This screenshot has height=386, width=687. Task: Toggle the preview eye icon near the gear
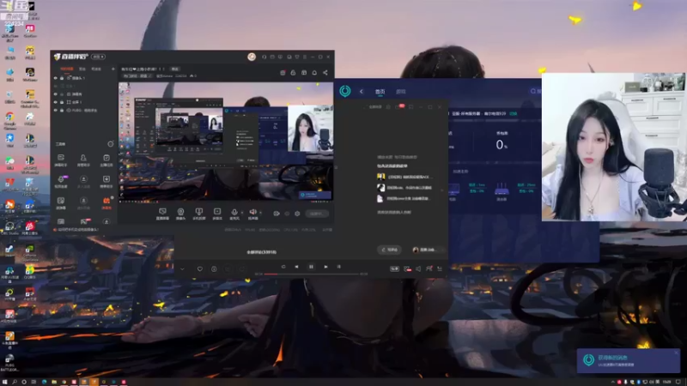[287, 214]
